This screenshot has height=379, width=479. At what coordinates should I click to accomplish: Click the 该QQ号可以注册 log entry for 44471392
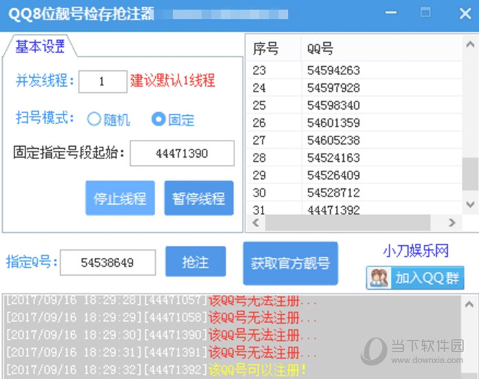156,369
